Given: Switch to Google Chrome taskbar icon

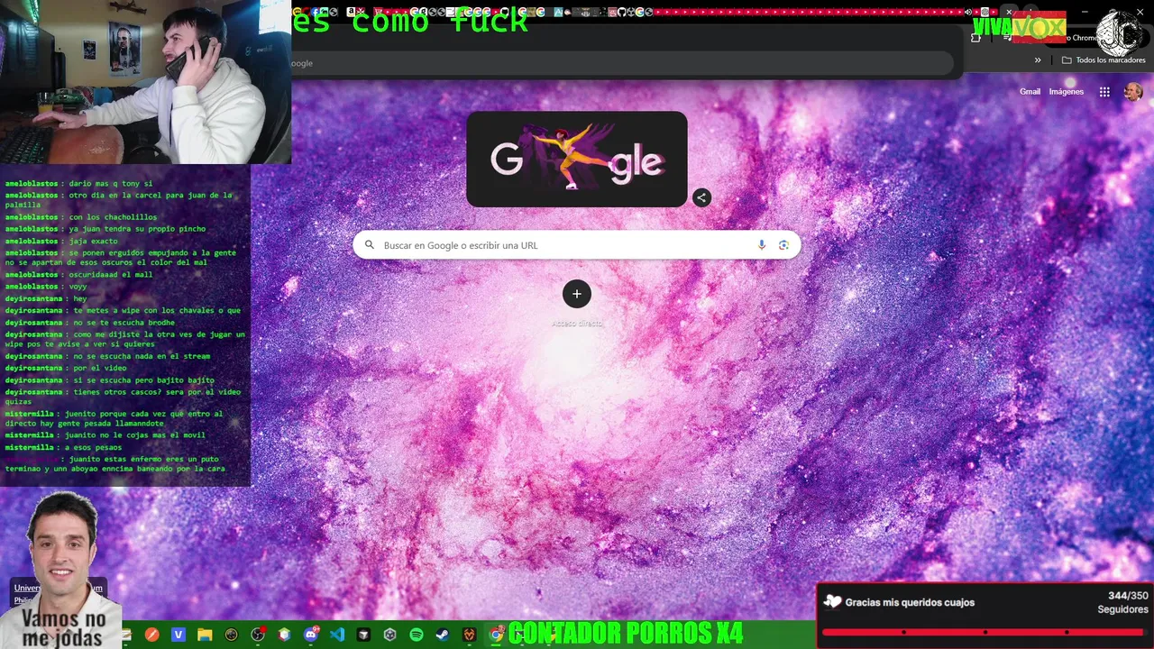Looking at the screenshot, I should (x=496, y=635).
